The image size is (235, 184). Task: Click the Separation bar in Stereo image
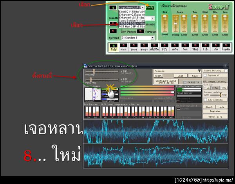pos(110,99)
